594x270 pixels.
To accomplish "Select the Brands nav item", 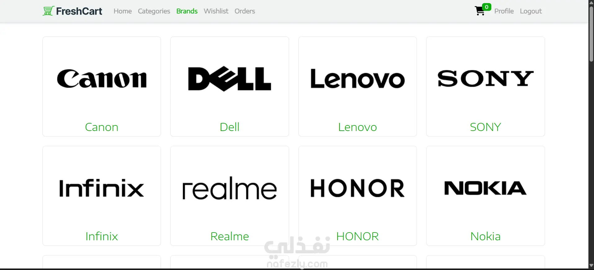I will point(187,11).
